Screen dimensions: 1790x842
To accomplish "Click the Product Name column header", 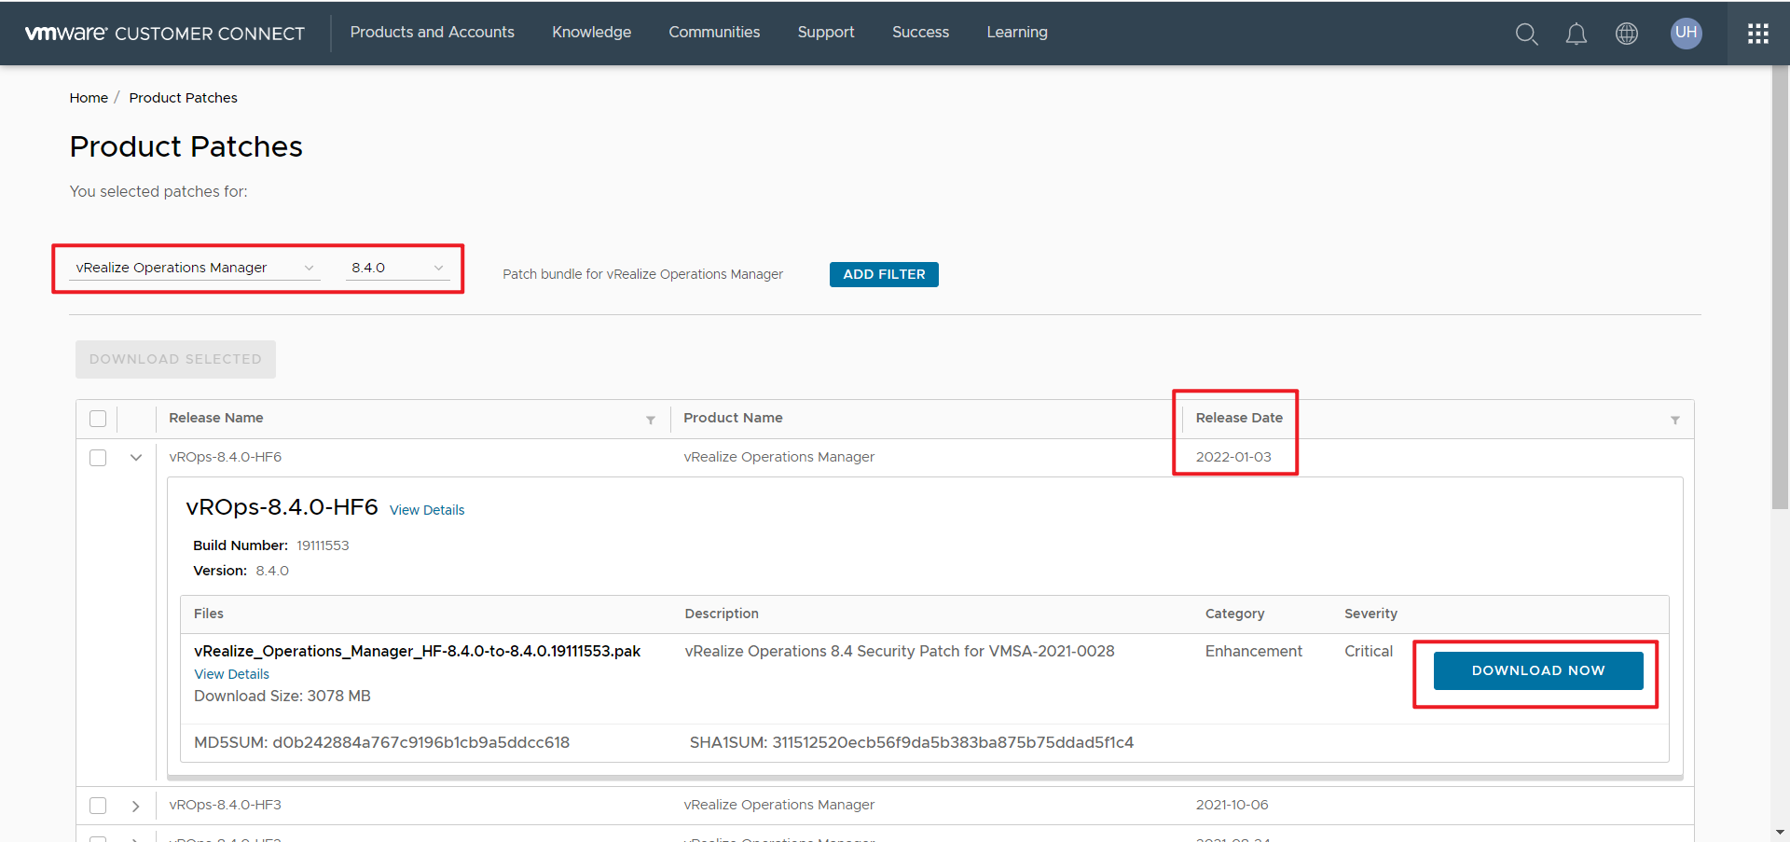I will (x=733, y=418).
